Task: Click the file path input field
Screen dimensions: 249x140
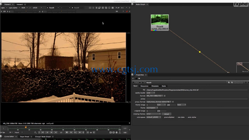Action: pyautogui.click(x=197, y=90)
